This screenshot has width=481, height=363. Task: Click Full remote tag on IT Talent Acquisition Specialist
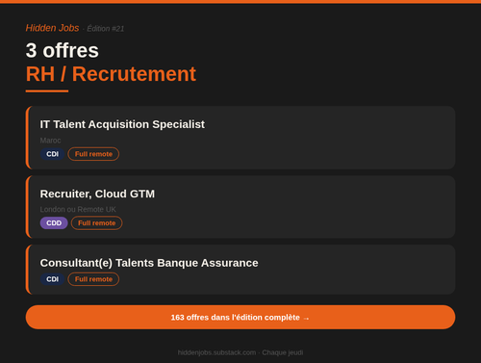coord(93,154)
